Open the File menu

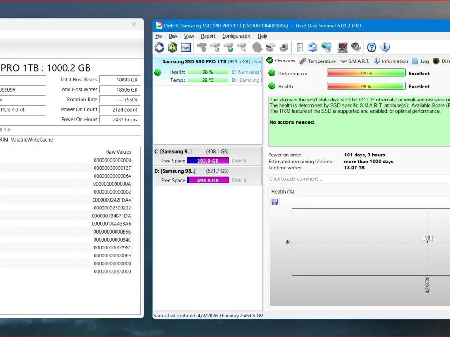158,36
